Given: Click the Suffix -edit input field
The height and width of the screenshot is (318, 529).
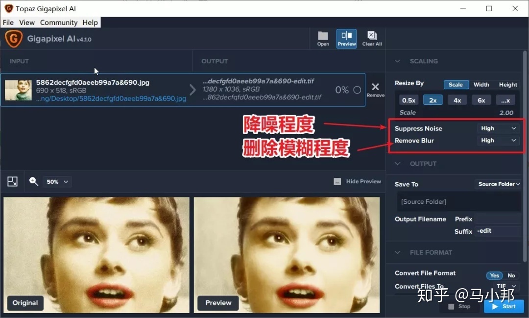Looking at the screenshot, I should 498,231.
